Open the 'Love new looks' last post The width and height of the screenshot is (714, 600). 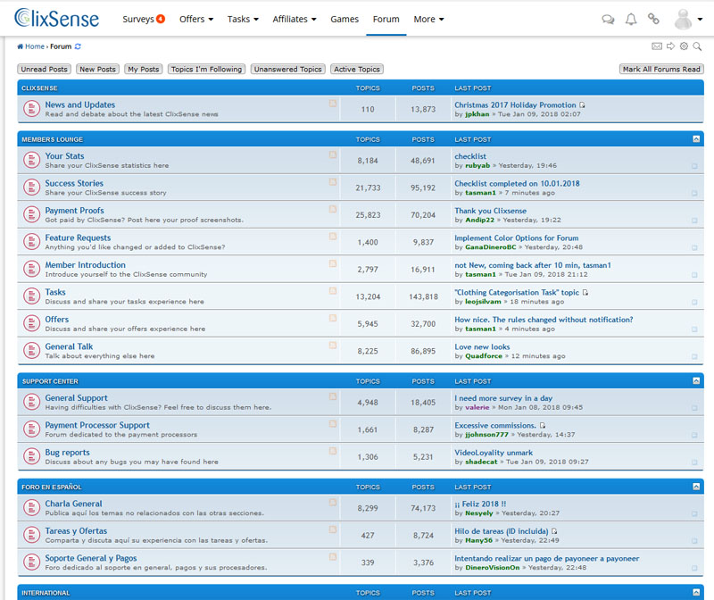click(482, 347)
